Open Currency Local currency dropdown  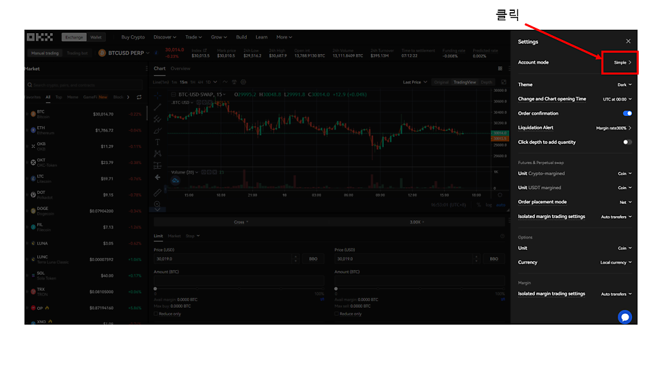tap(616, 263)
